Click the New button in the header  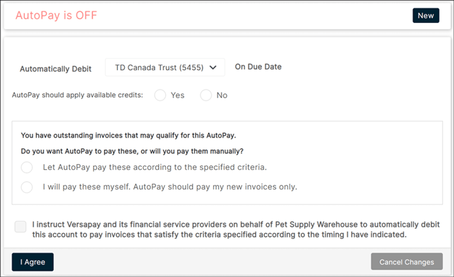[426, 16]
